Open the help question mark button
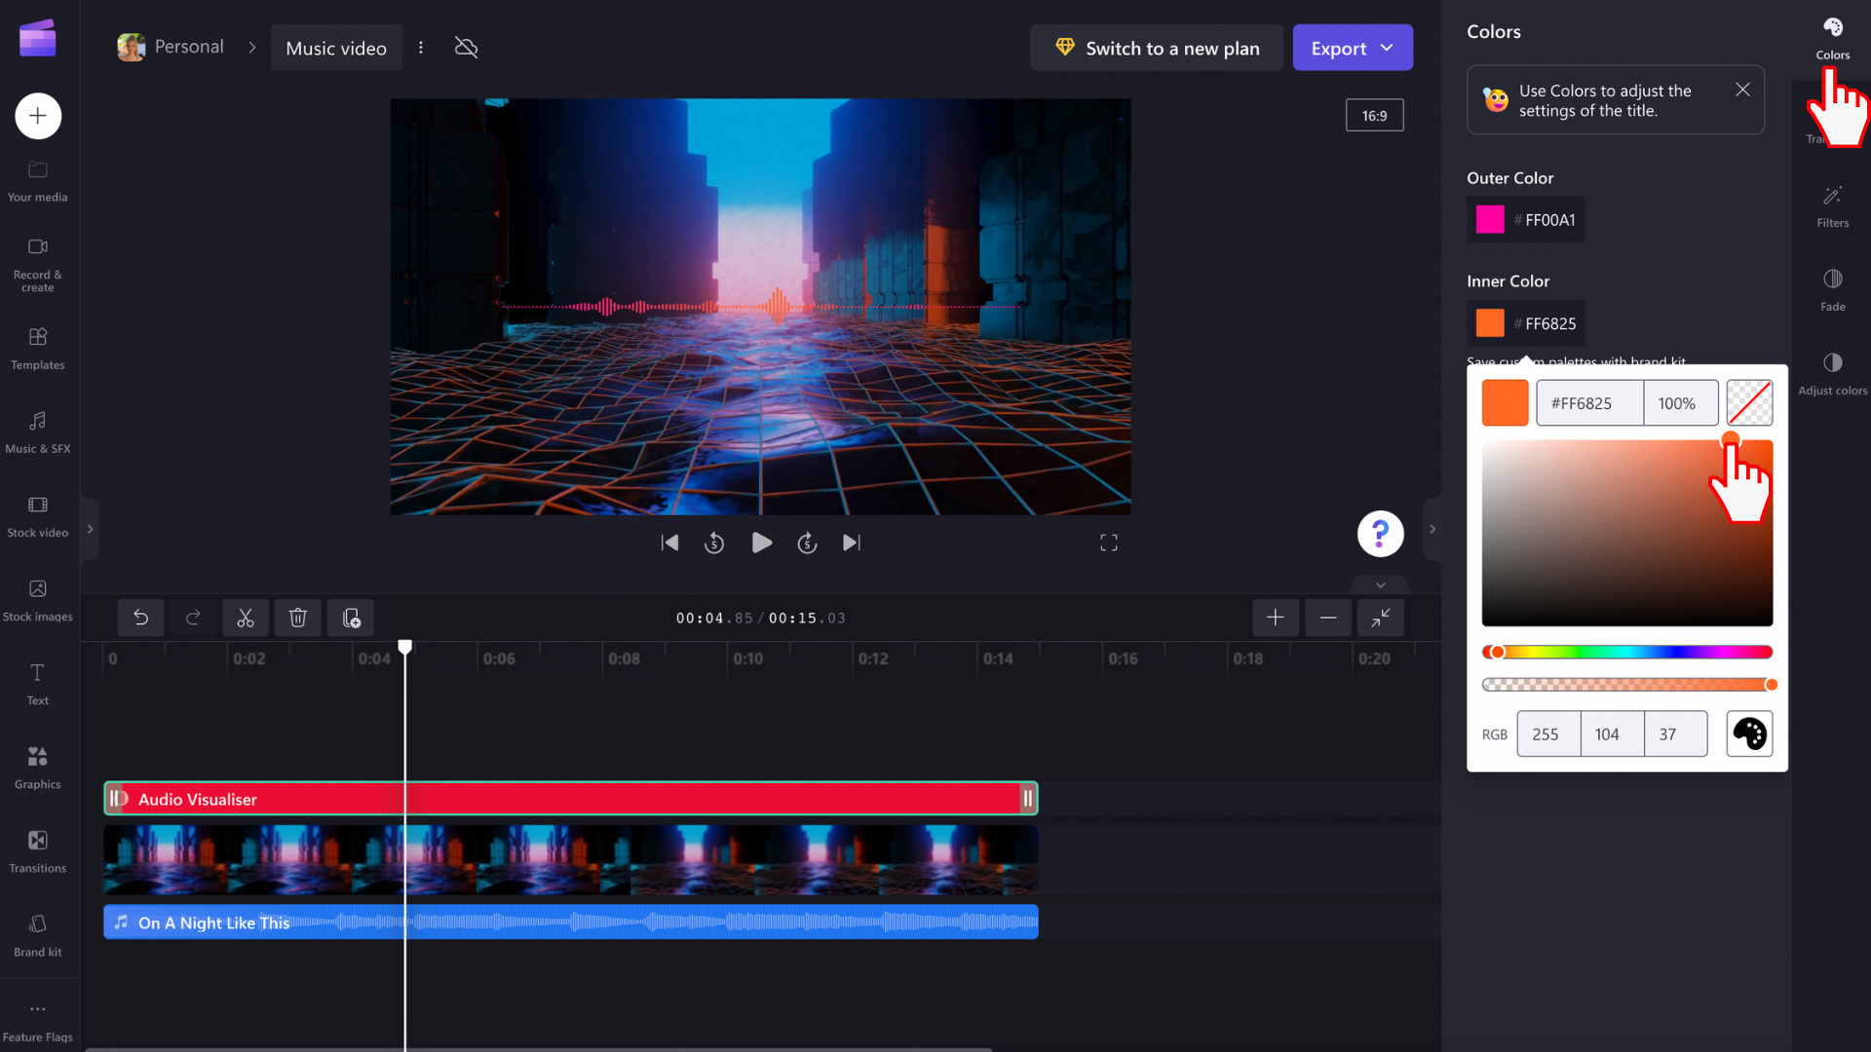 click(1380, 534)
